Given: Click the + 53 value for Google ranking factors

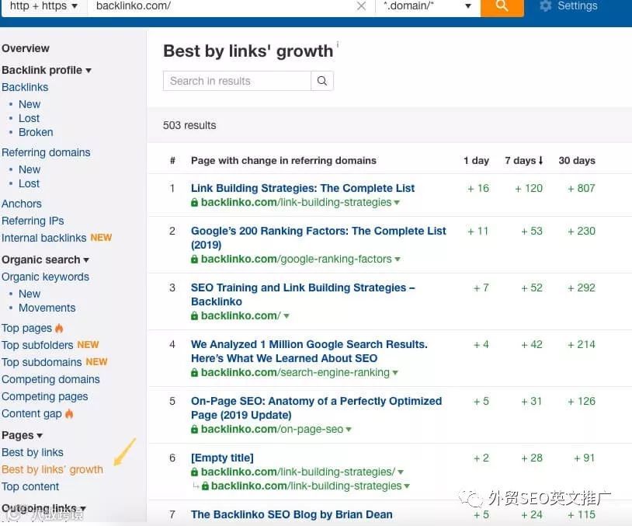Looking at the screenshot, I should tap(532, 231).
